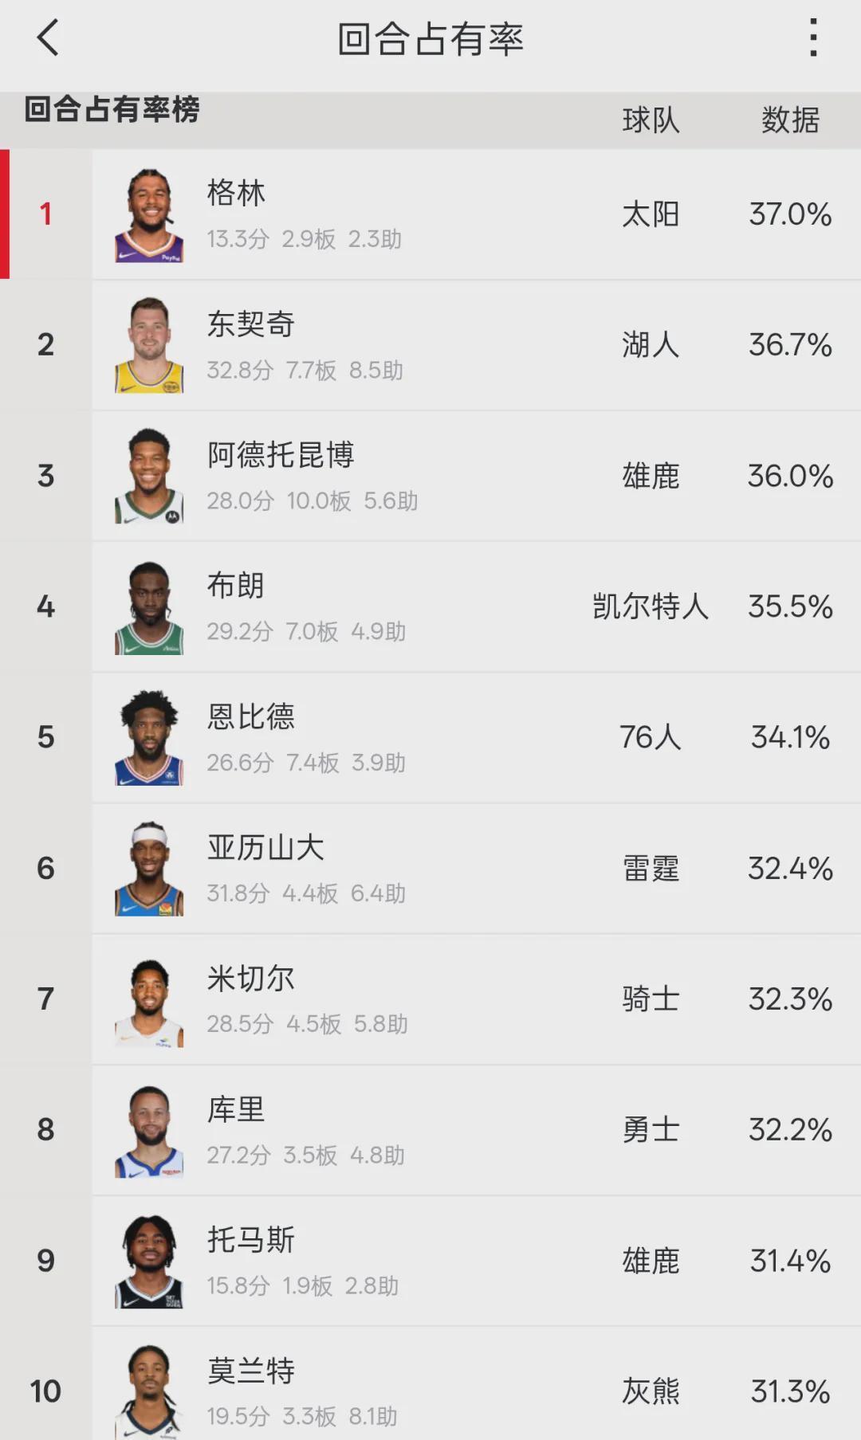Tap 托马斯's stats line text

pos(303,1285)
